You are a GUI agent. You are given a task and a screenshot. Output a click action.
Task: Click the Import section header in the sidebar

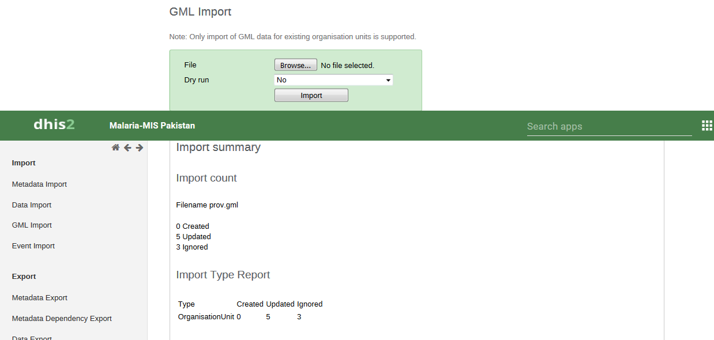coord(24,163)
